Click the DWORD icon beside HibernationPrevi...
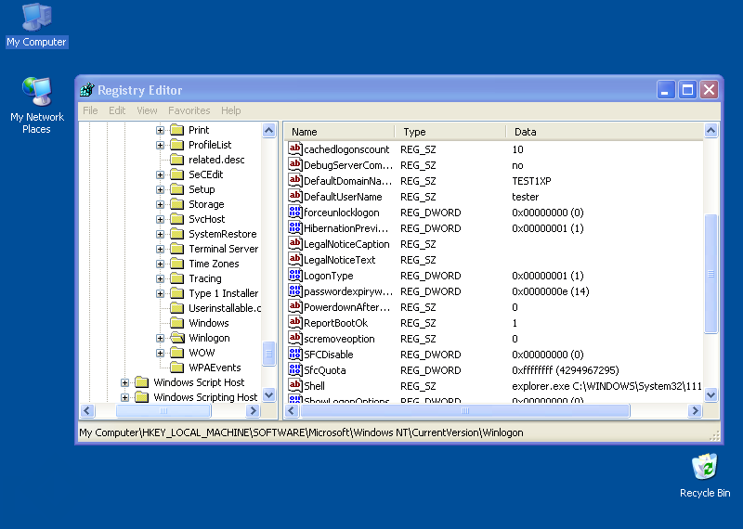This screenshot has width=743, height=529. click(294, 228)
